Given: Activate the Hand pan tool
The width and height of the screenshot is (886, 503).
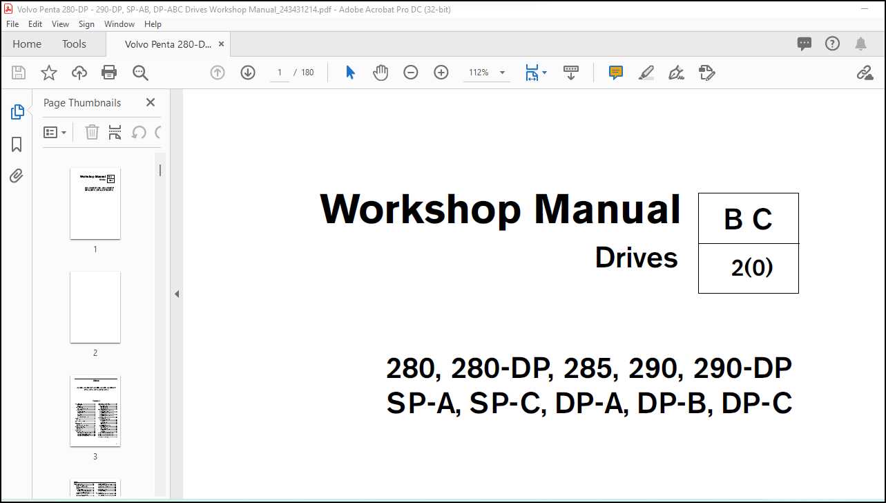Looking at the screenshot, I should pos(381,73).
